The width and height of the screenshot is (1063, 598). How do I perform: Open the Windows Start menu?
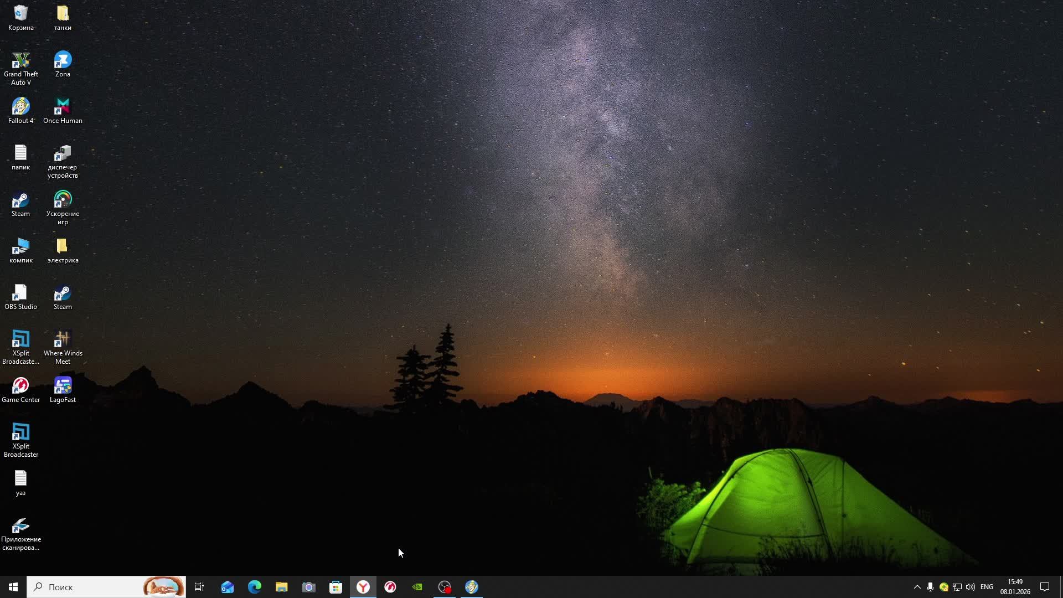click(x=13, y=587)
